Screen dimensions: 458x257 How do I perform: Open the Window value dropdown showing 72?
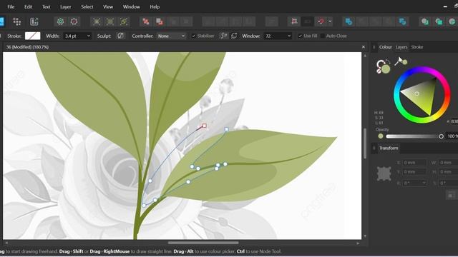278,36
